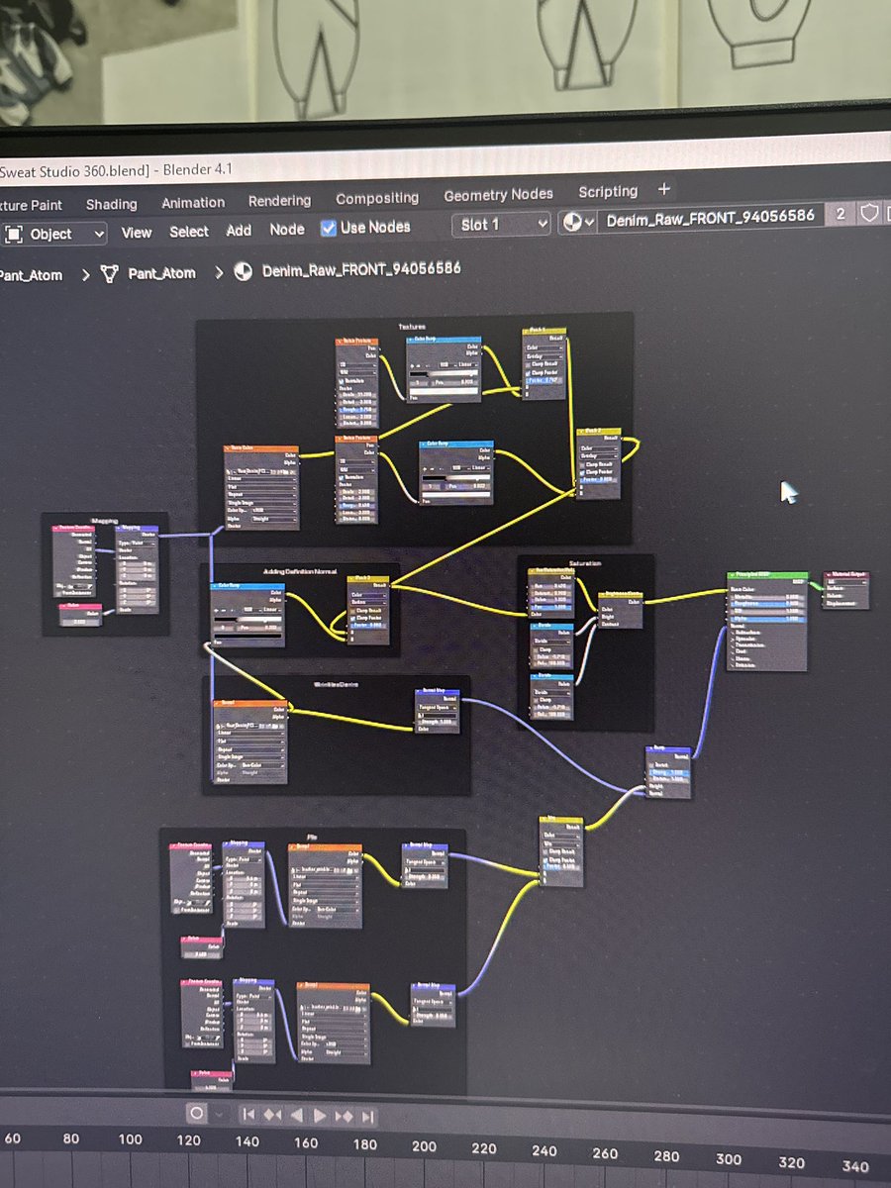
Task: Add a new workspace with plus icon
Action: pos(664,189)
